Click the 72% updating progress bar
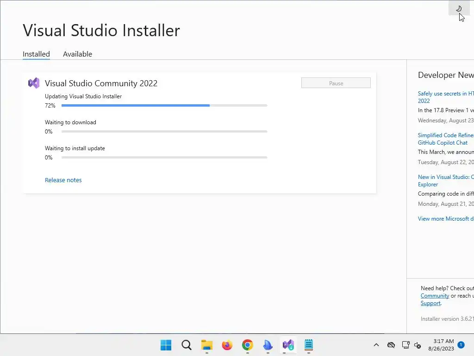The width and height of the screenshot is (474, 356). point(164,105)
